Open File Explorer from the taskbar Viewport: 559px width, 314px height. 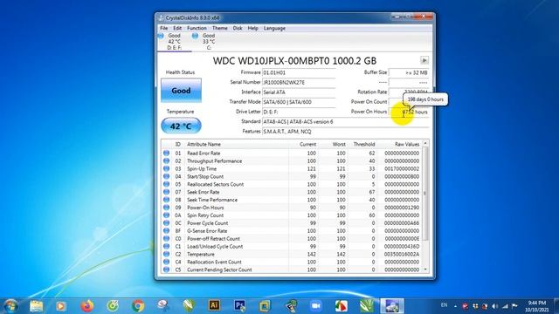click(37, 305)
